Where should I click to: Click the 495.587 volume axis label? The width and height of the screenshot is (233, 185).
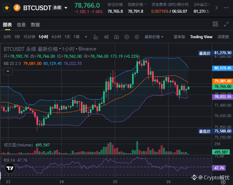pos(221,152)
